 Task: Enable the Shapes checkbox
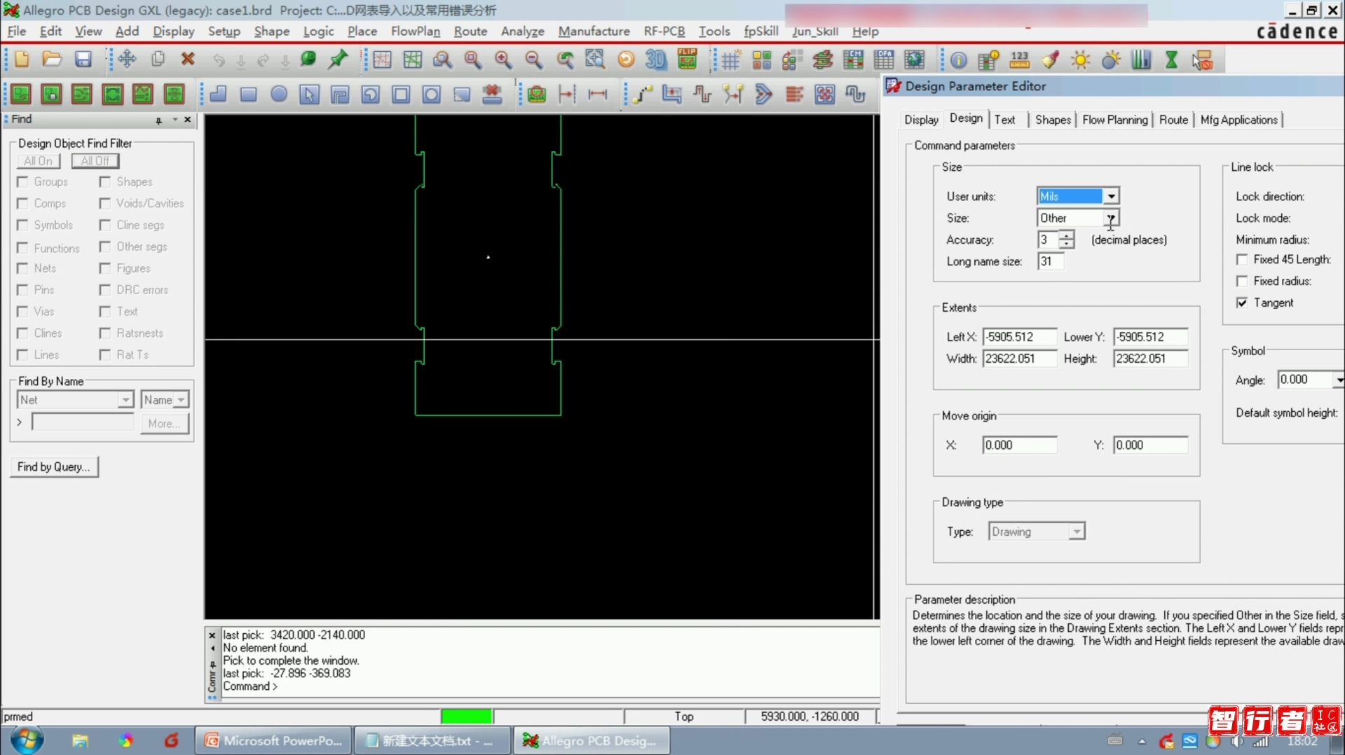[105, 182]
